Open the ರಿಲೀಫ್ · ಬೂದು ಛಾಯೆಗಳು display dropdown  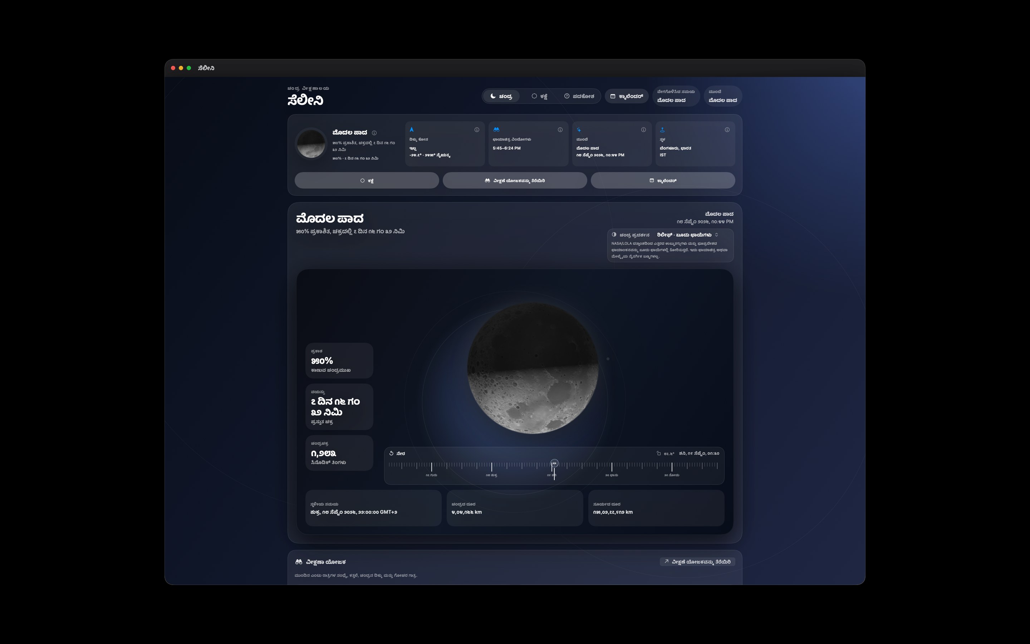687,235
